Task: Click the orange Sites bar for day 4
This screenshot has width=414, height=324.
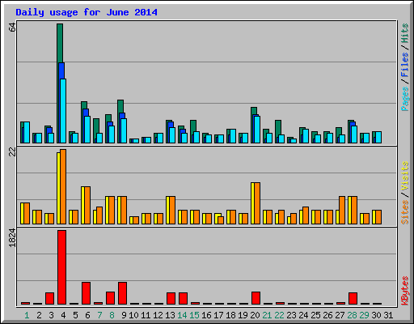Action: pyautogui.click(x=63, y=186)
